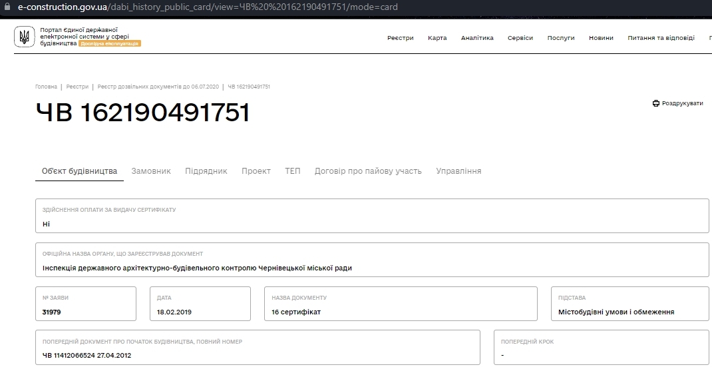This screenshot has width=712, height=373.
Task: Open the Карта menu item
Action: [437, 38]
